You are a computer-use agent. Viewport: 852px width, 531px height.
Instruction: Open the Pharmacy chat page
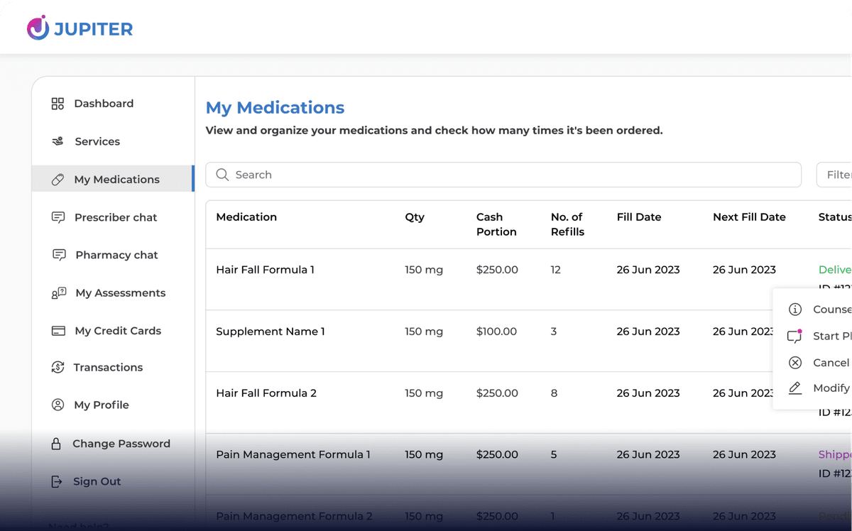click(x=116, y=255)
